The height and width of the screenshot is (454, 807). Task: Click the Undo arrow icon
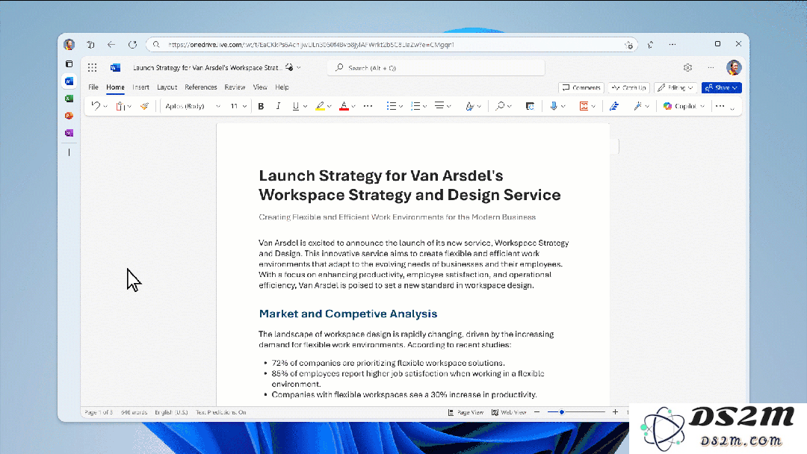(96, 106)
